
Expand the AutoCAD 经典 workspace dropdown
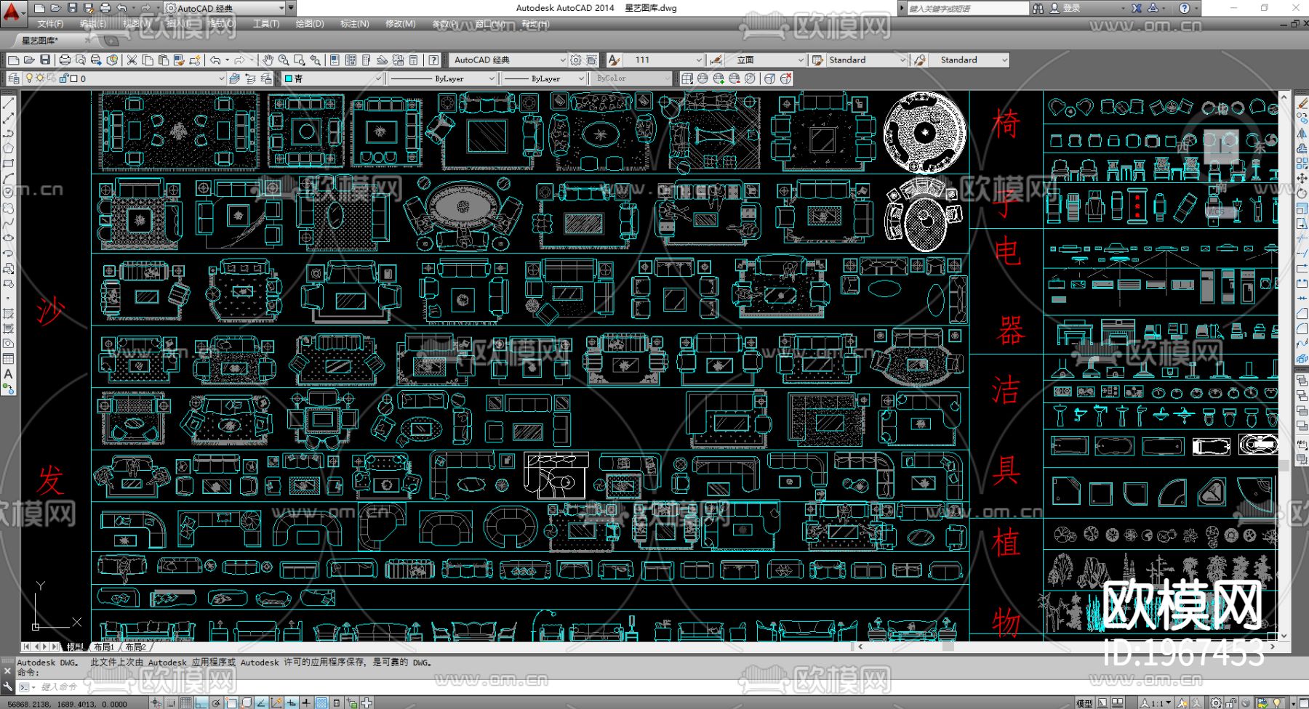[x=561, y=60]
